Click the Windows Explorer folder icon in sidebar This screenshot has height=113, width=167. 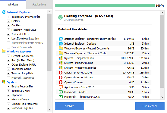click(x=4, y=51)
